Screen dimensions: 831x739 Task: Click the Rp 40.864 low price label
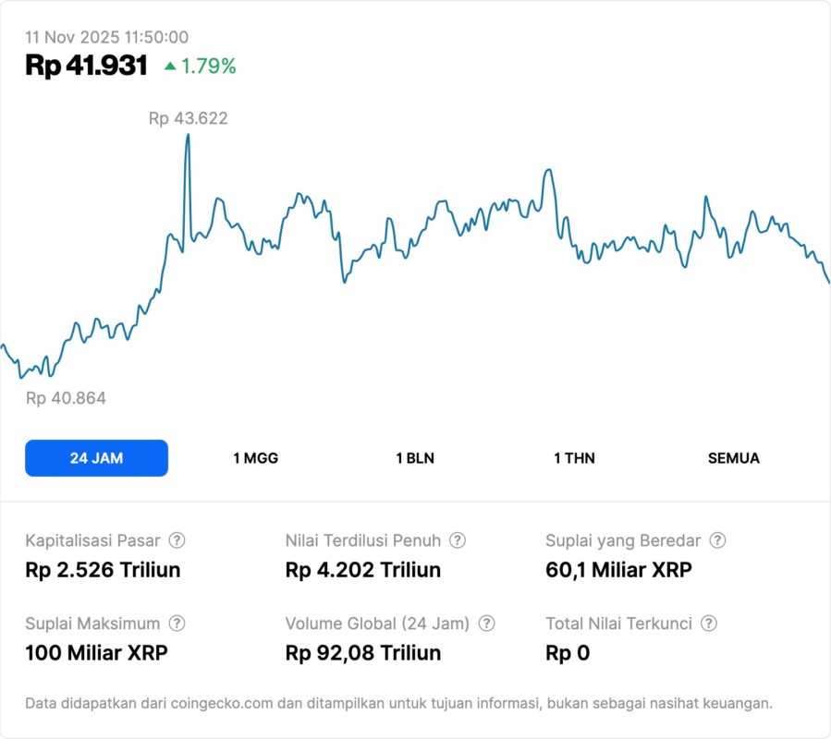66,398
